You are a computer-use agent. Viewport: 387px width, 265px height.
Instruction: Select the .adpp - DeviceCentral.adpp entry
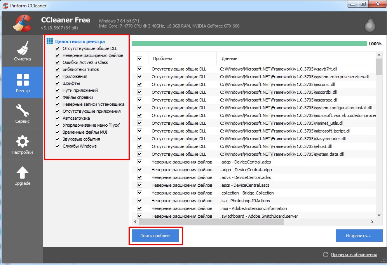(246, 170)
